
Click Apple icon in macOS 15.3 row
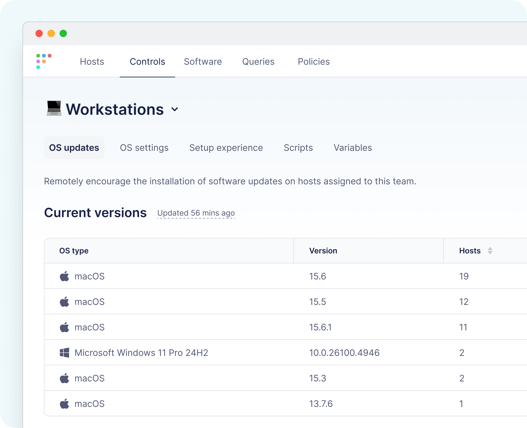(x=64, y=378)
